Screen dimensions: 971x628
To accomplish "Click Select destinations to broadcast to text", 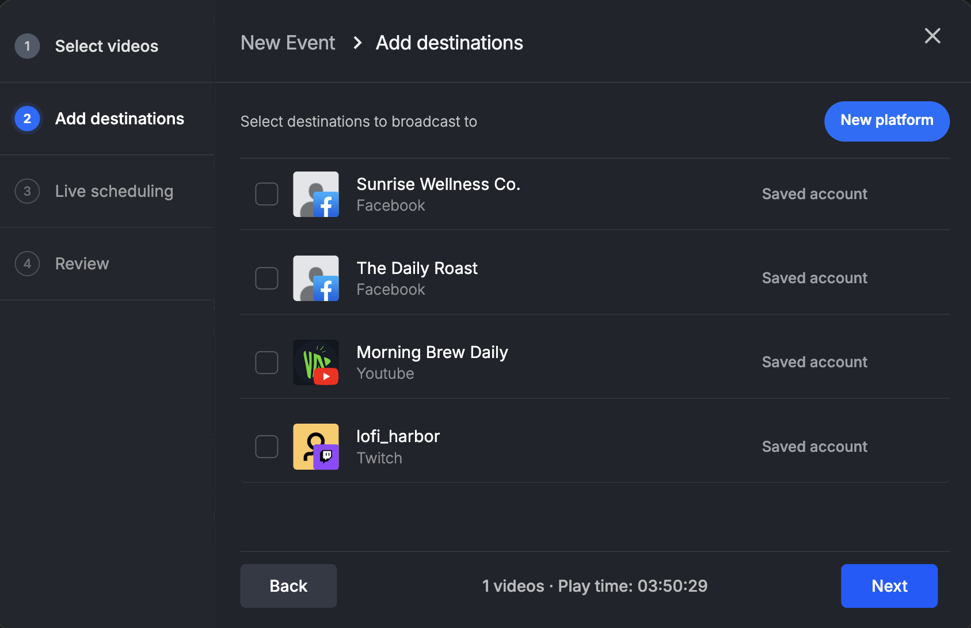I will [x=359, y=121].
